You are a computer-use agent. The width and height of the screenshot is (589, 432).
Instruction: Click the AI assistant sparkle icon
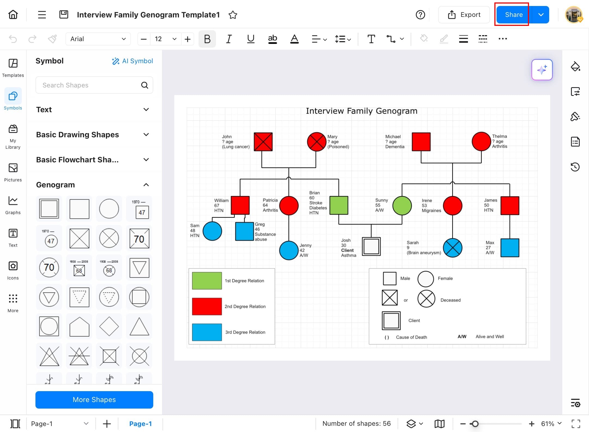click(542, 70)
